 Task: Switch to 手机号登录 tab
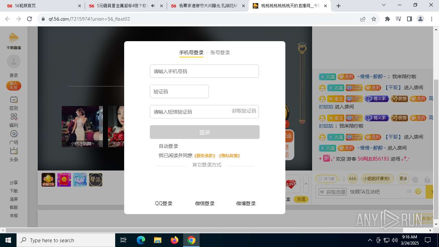pyautogui.click(x=191, y=52)
